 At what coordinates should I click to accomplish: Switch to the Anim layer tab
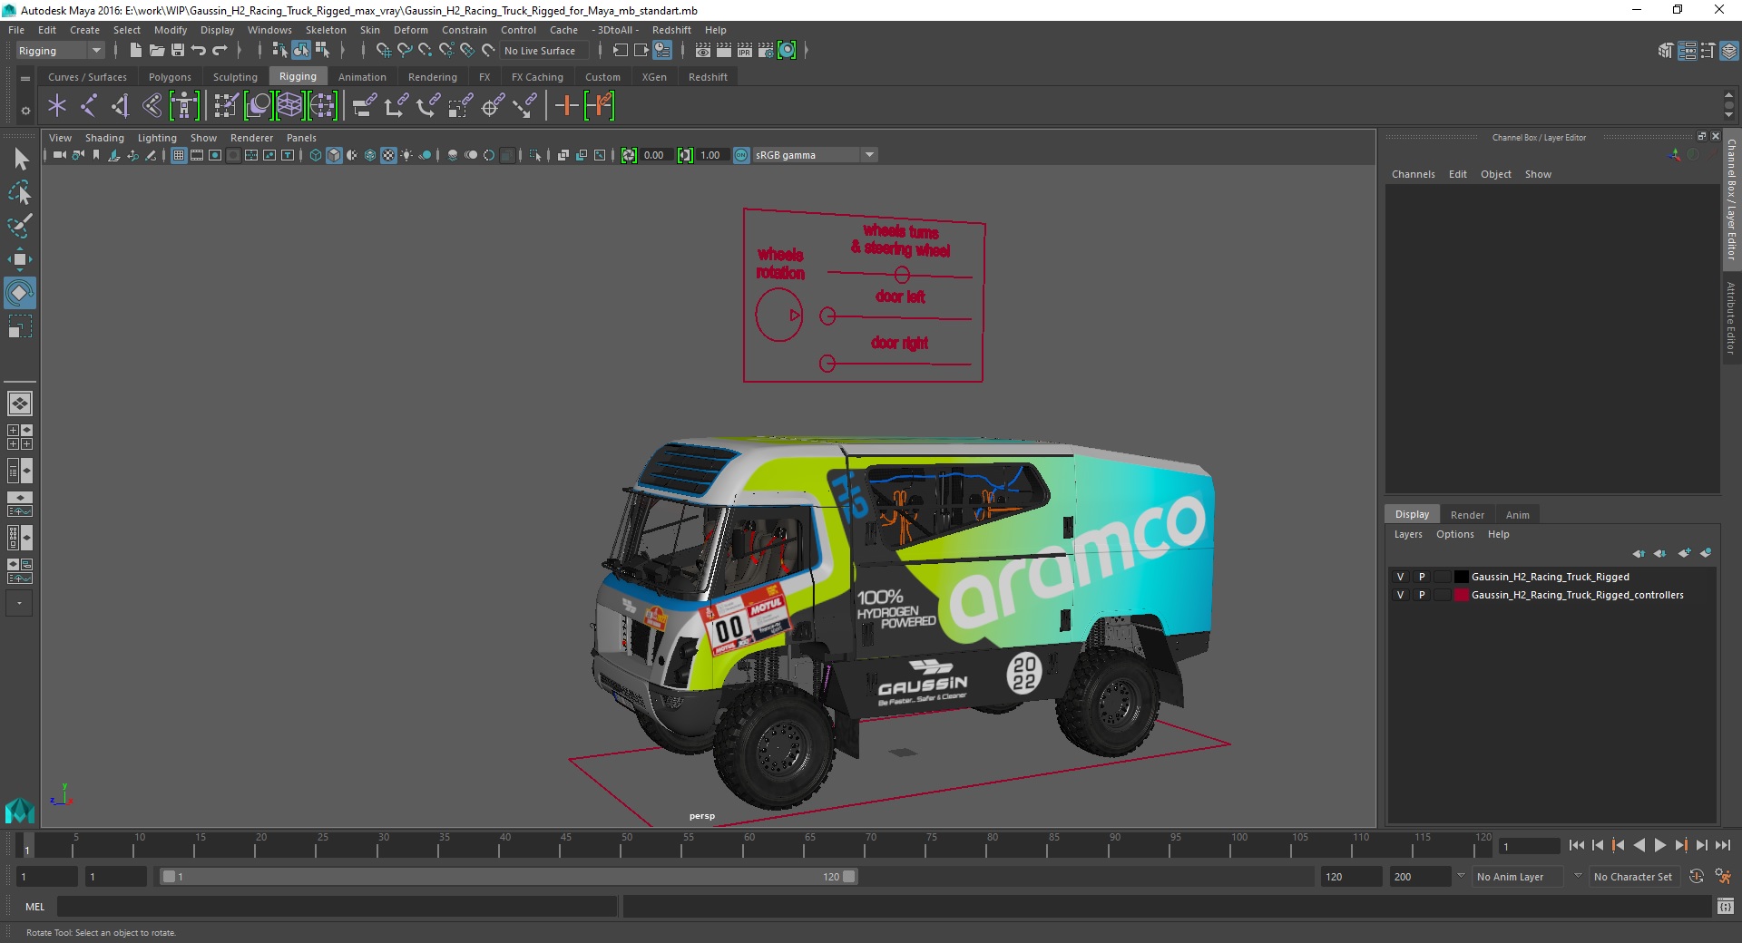tap(1518, 515)
